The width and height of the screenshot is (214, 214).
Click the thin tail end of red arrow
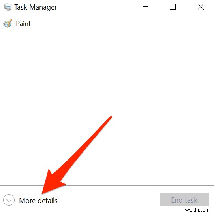[x=111, y=117]
